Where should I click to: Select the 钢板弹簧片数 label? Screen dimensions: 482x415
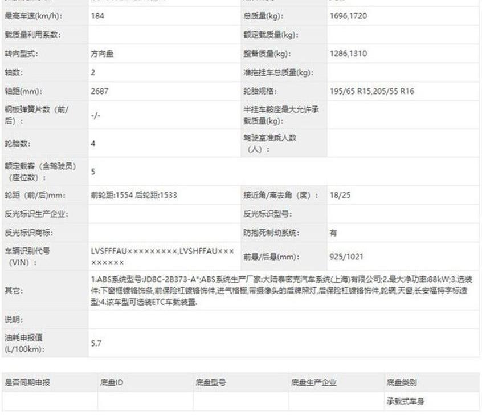click(x=36, y=115)
